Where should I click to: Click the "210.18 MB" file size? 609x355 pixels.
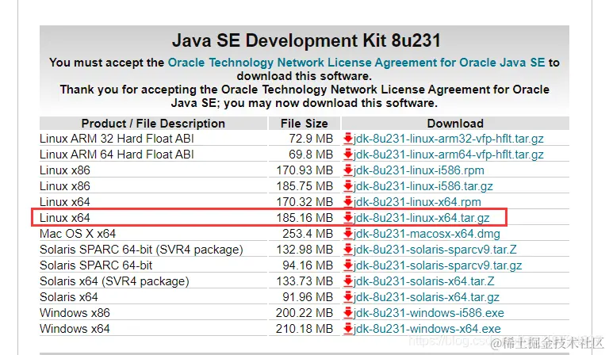(x=304, y=329)
